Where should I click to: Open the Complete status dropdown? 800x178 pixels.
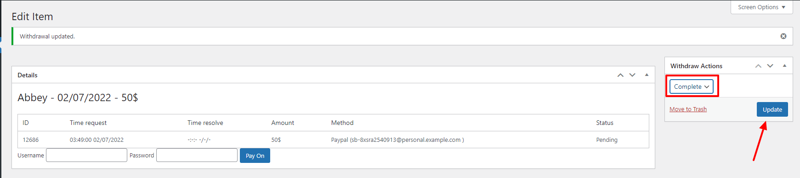tap(692, 86)
